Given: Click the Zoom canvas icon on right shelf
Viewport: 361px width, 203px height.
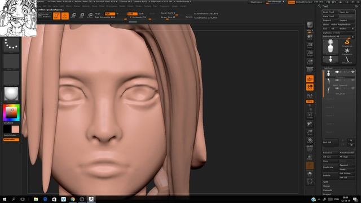Looking at the screenshot, I should (x=310, y=45).
